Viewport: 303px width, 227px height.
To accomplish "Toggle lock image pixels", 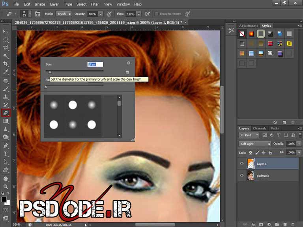I will click(x=257, y=153).
